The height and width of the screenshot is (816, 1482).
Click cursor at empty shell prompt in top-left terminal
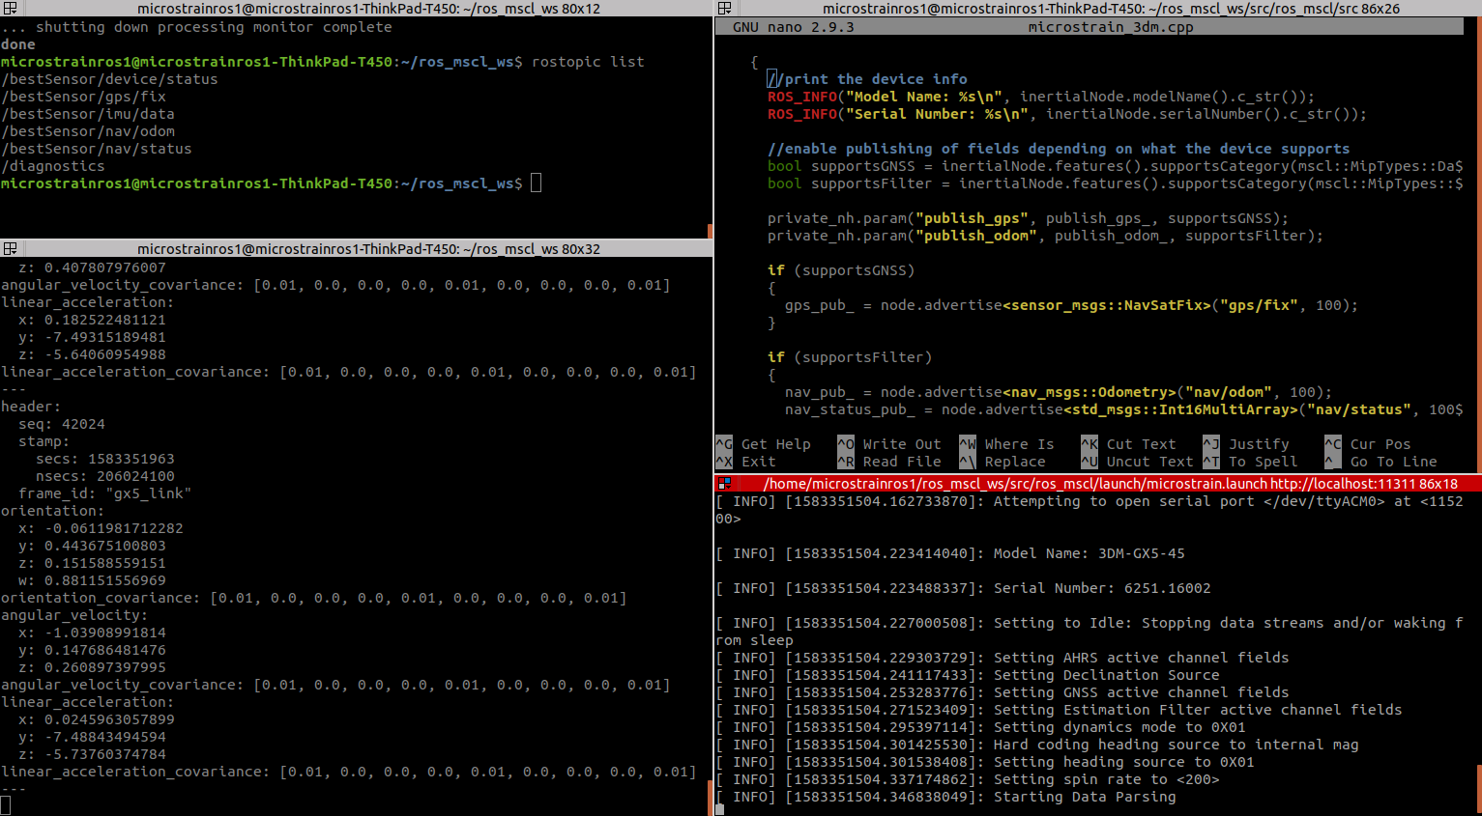click(537, 183)
